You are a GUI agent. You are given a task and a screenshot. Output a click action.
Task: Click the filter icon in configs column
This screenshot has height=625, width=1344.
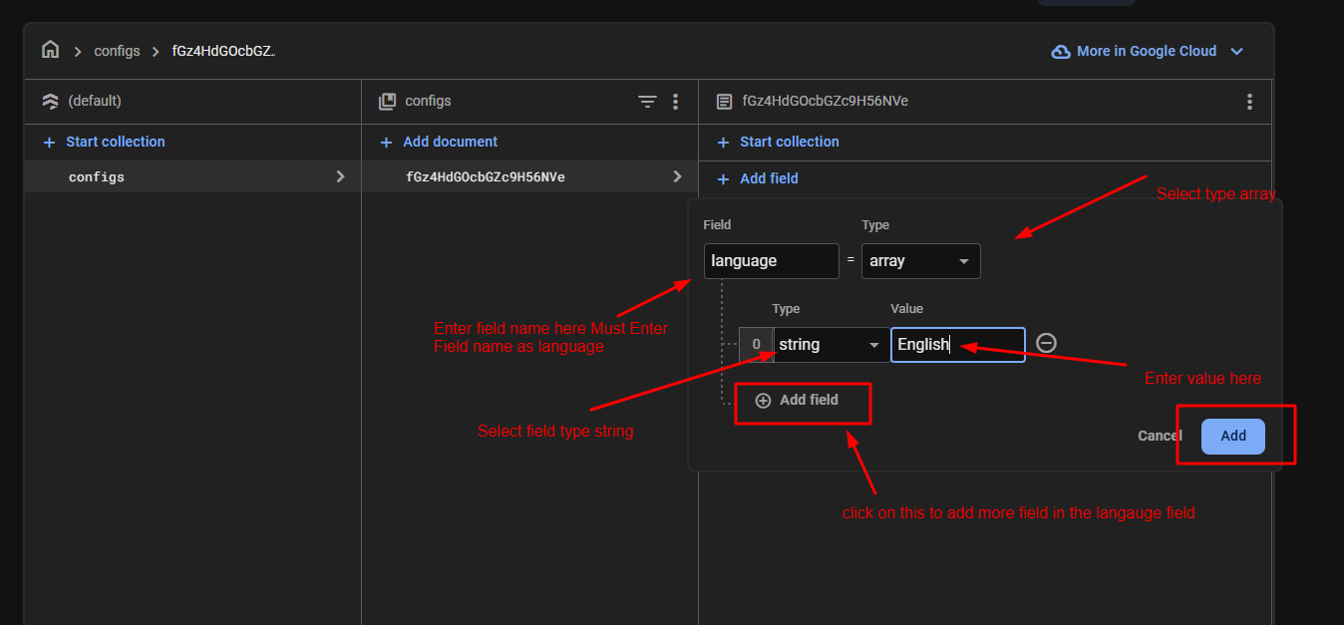[x=647, y=102]
